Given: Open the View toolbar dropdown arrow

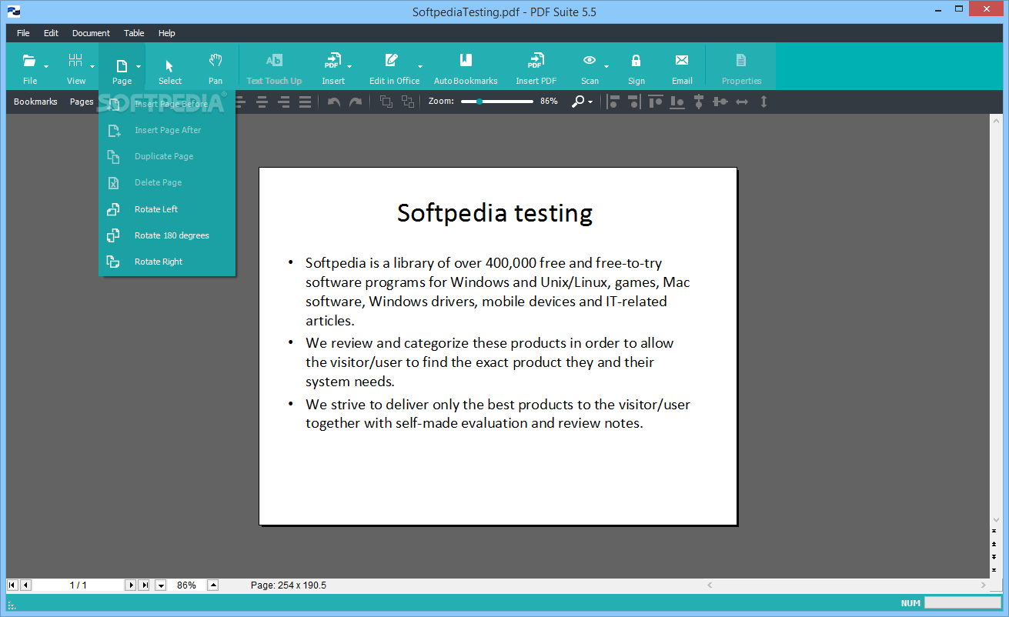Looking at the screenshot, I should click(x=92, y=67).
